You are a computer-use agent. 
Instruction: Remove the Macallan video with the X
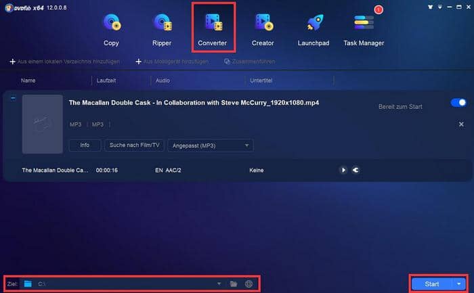461,125
